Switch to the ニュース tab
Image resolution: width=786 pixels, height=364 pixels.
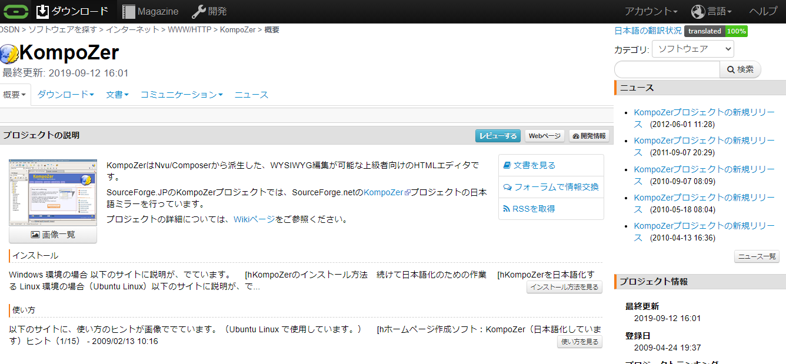coord(251,95)
